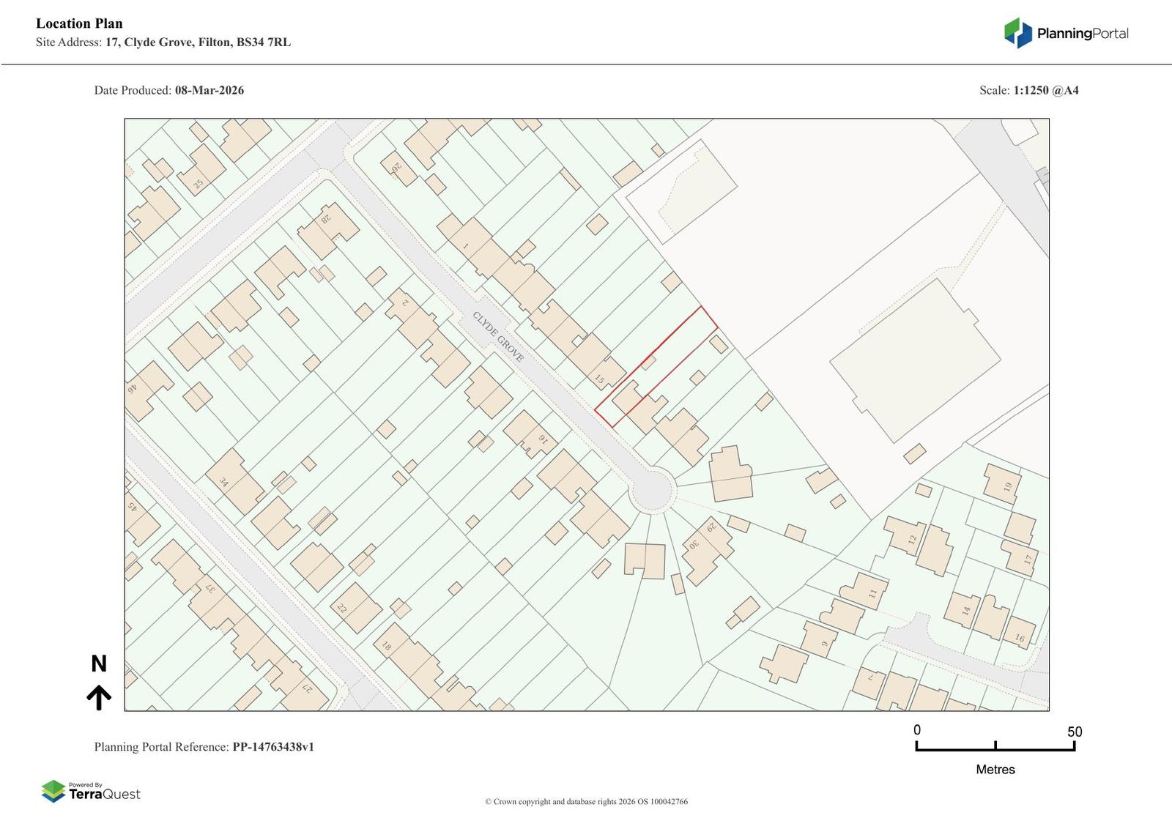Click the letter N above the arrow
This screenshot has width=1172, height=829.
99,663
